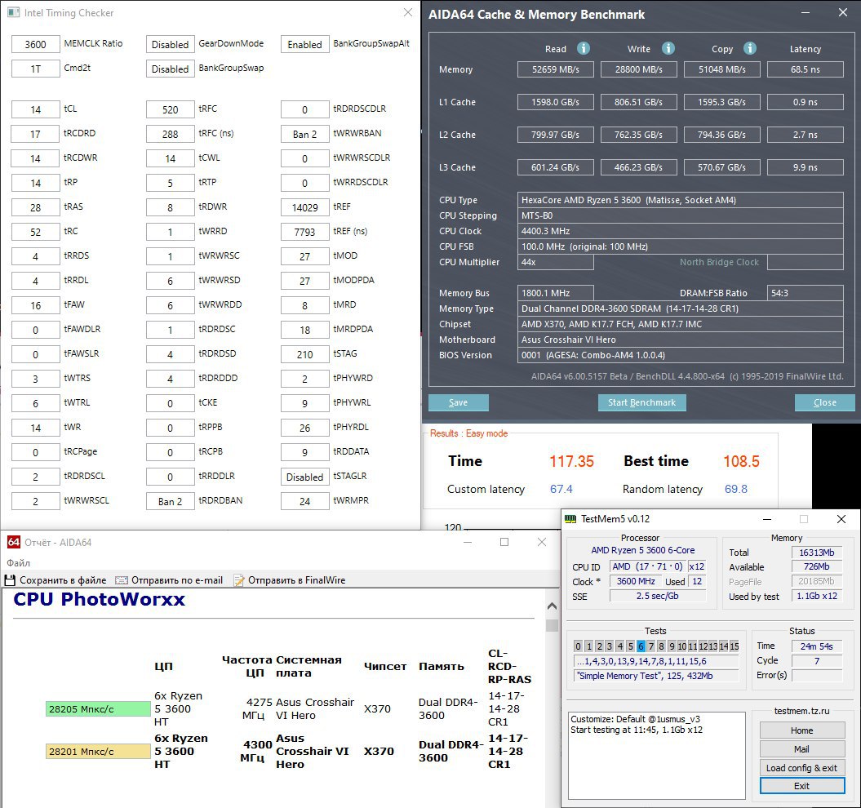
Task: Click the tRFC 520 value field
Action: point(170,110)
